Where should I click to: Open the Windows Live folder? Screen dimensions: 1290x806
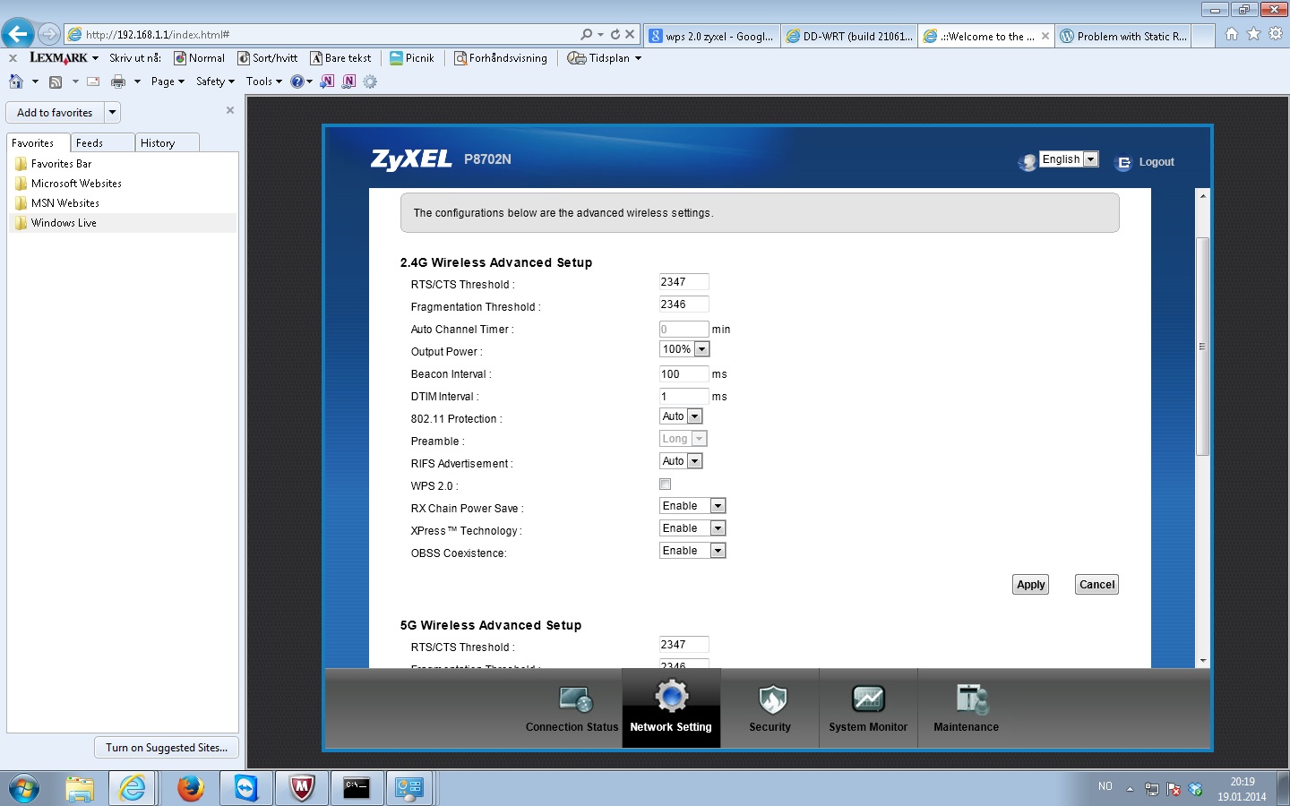point(64,223)
